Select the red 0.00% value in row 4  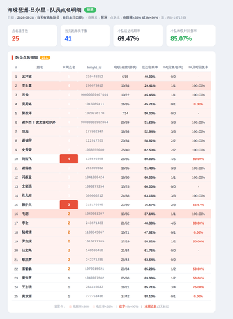pyautogui.click(x=199, y=104)
